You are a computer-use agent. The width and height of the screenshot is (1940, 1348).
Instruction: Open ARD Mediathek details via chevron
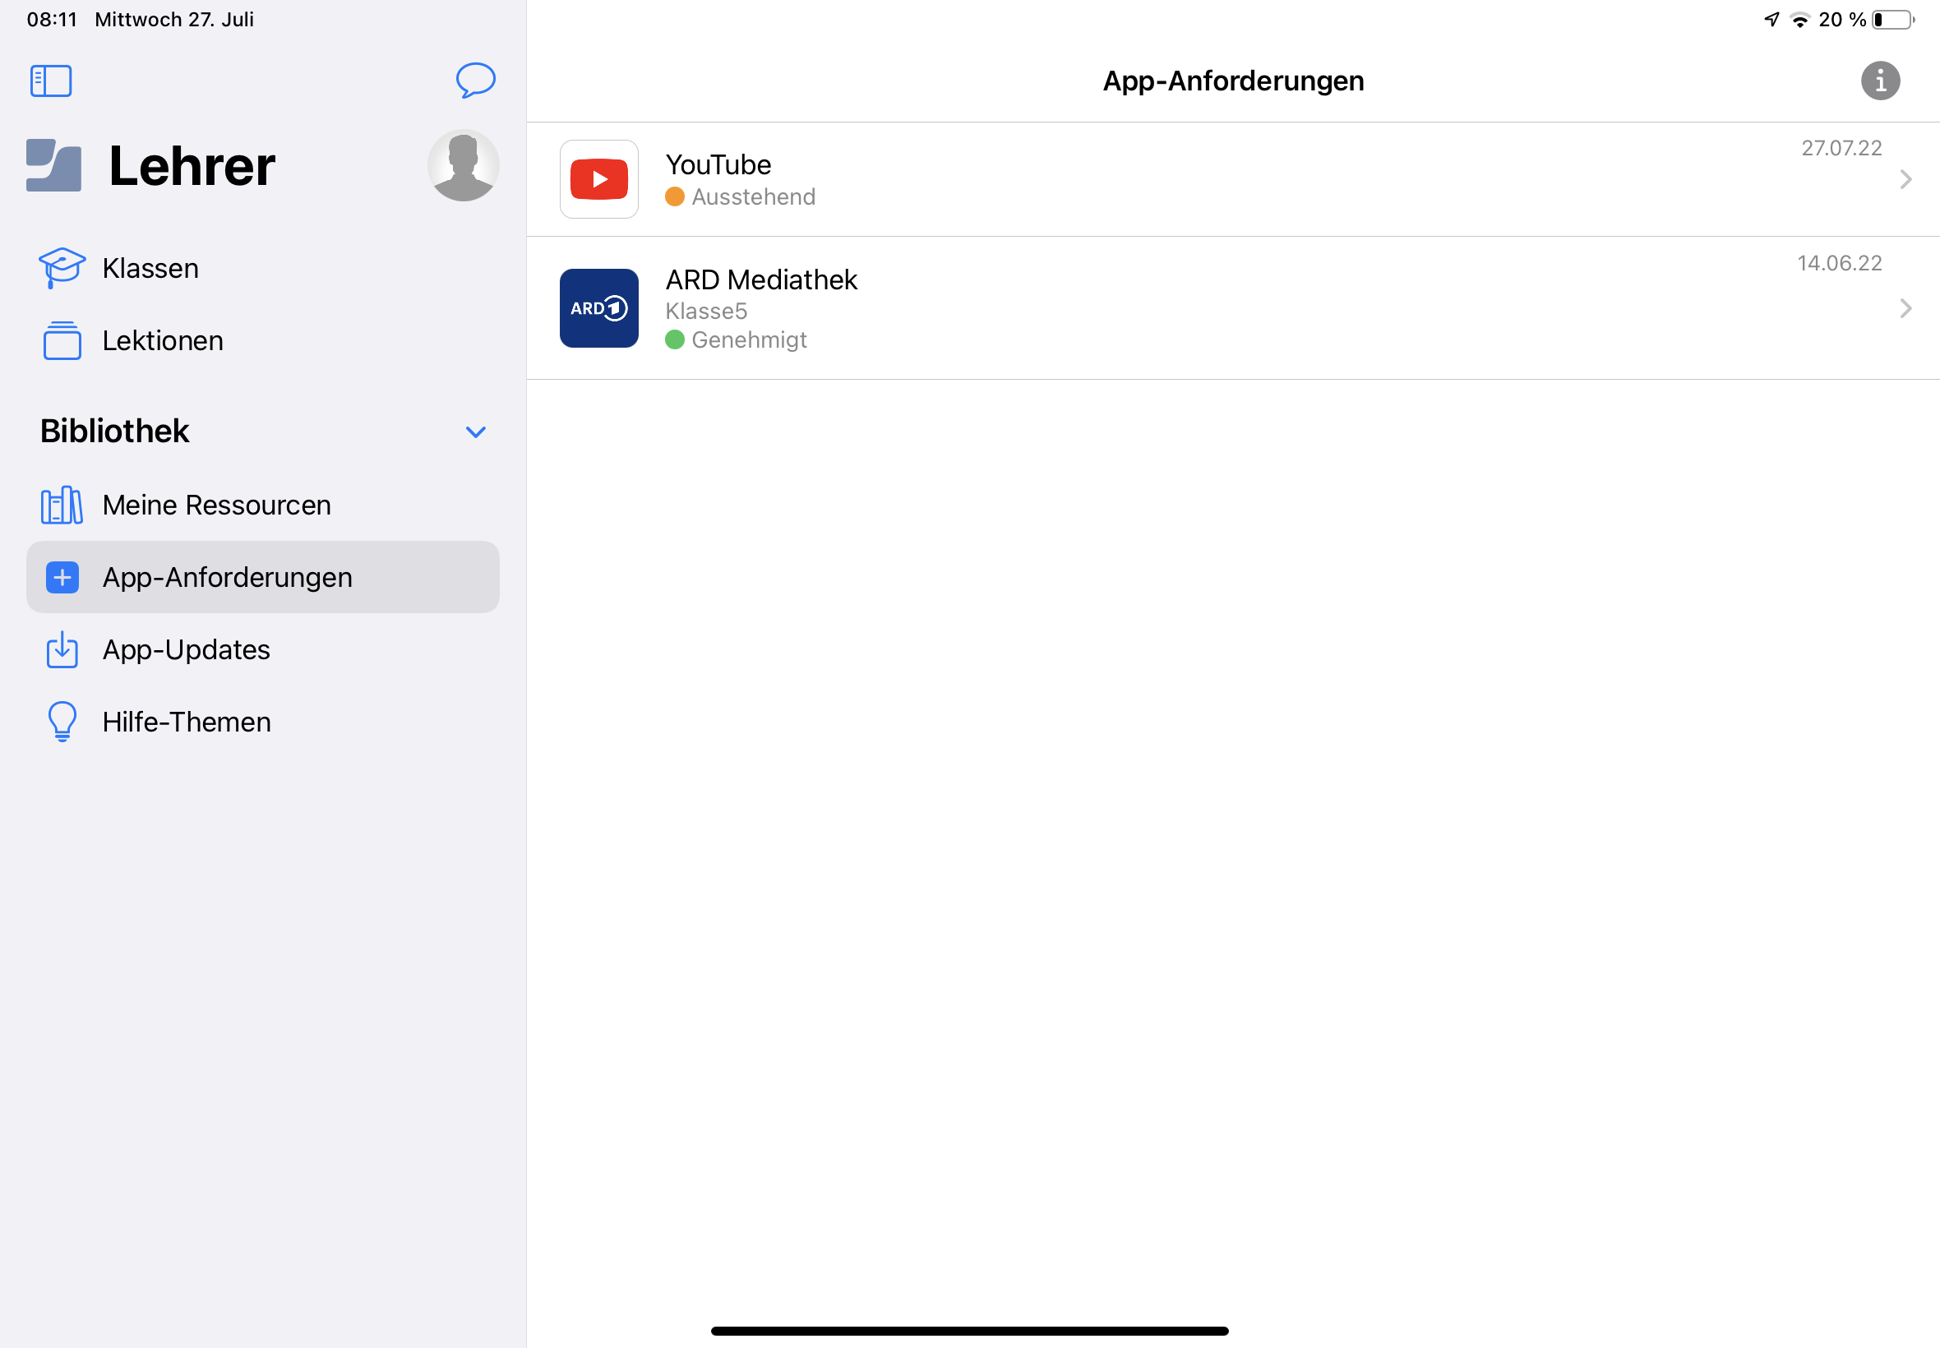click(x=1905, y=308)
